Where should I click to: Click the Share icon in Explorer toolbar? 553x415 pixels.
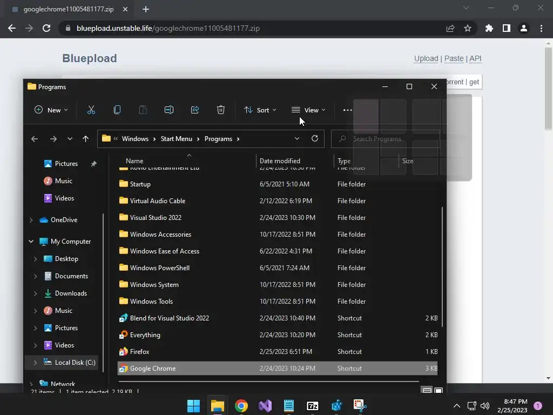pos(194,110)
